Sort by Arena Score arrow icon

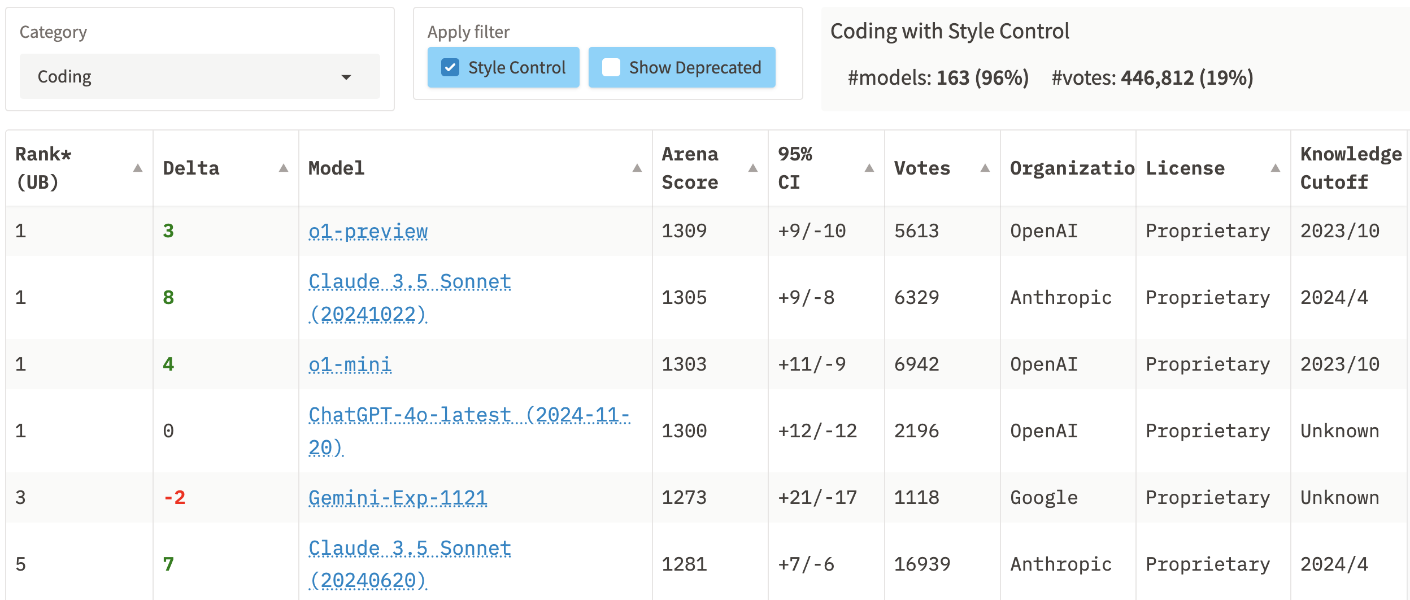[x=752, y=168]
